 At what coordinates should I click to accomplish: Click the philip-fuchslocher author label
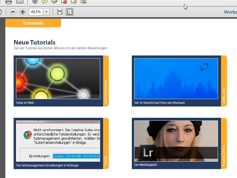click(106, 92)
